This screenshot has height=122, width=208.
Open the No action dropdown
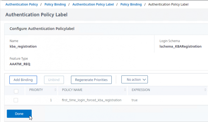click(x=134, y=80)
